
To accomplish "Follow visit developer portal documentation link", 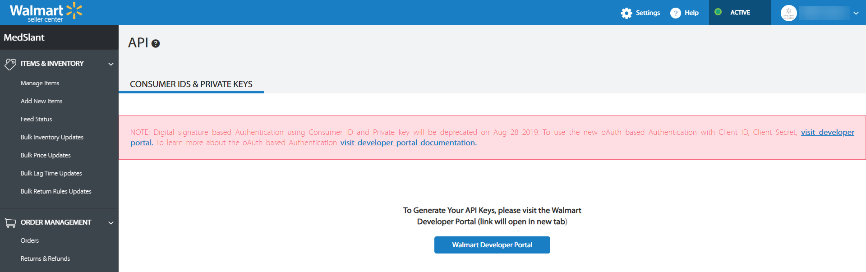I will pos(408,143).
